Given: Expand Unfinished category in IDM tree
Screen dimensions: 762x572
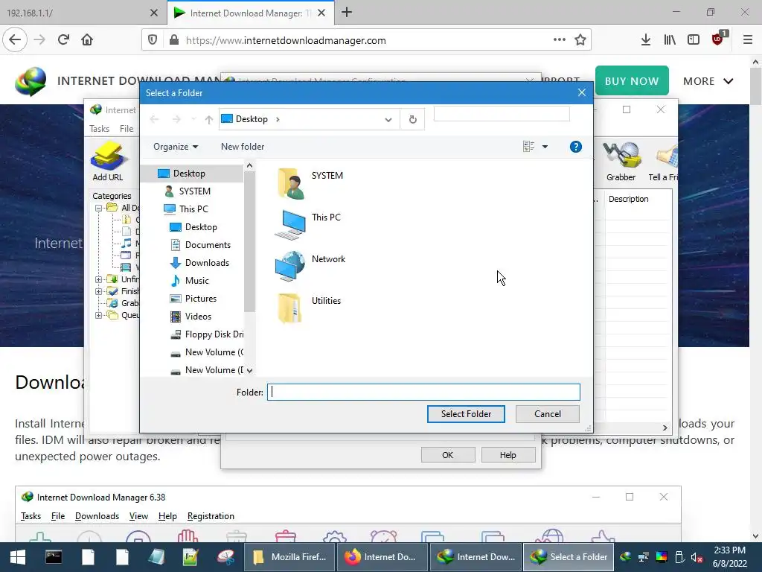Looking at the screenshot, I should pos(99,279).
